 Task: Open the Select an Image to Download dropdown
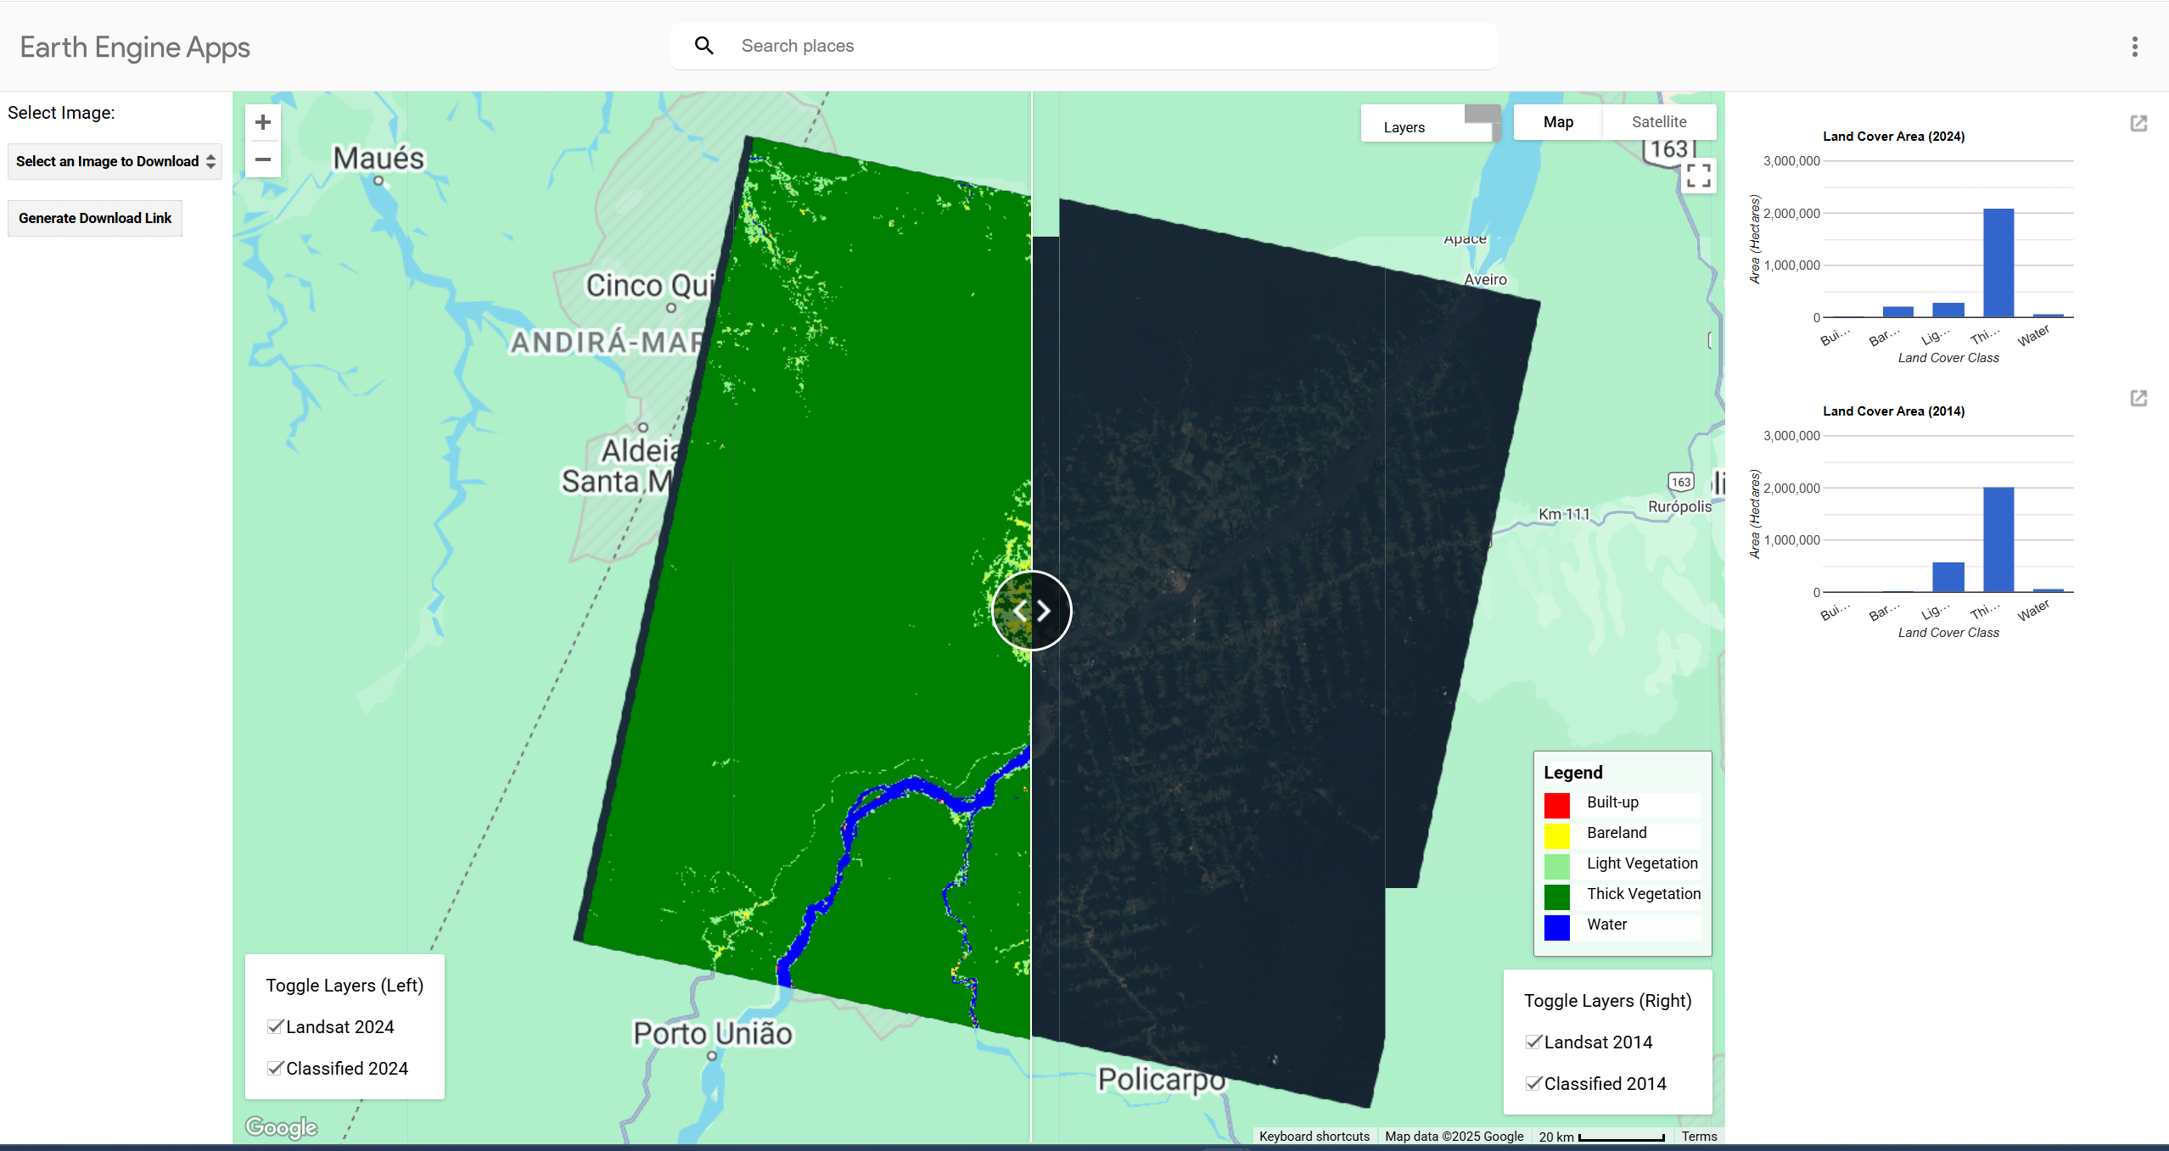114,161
